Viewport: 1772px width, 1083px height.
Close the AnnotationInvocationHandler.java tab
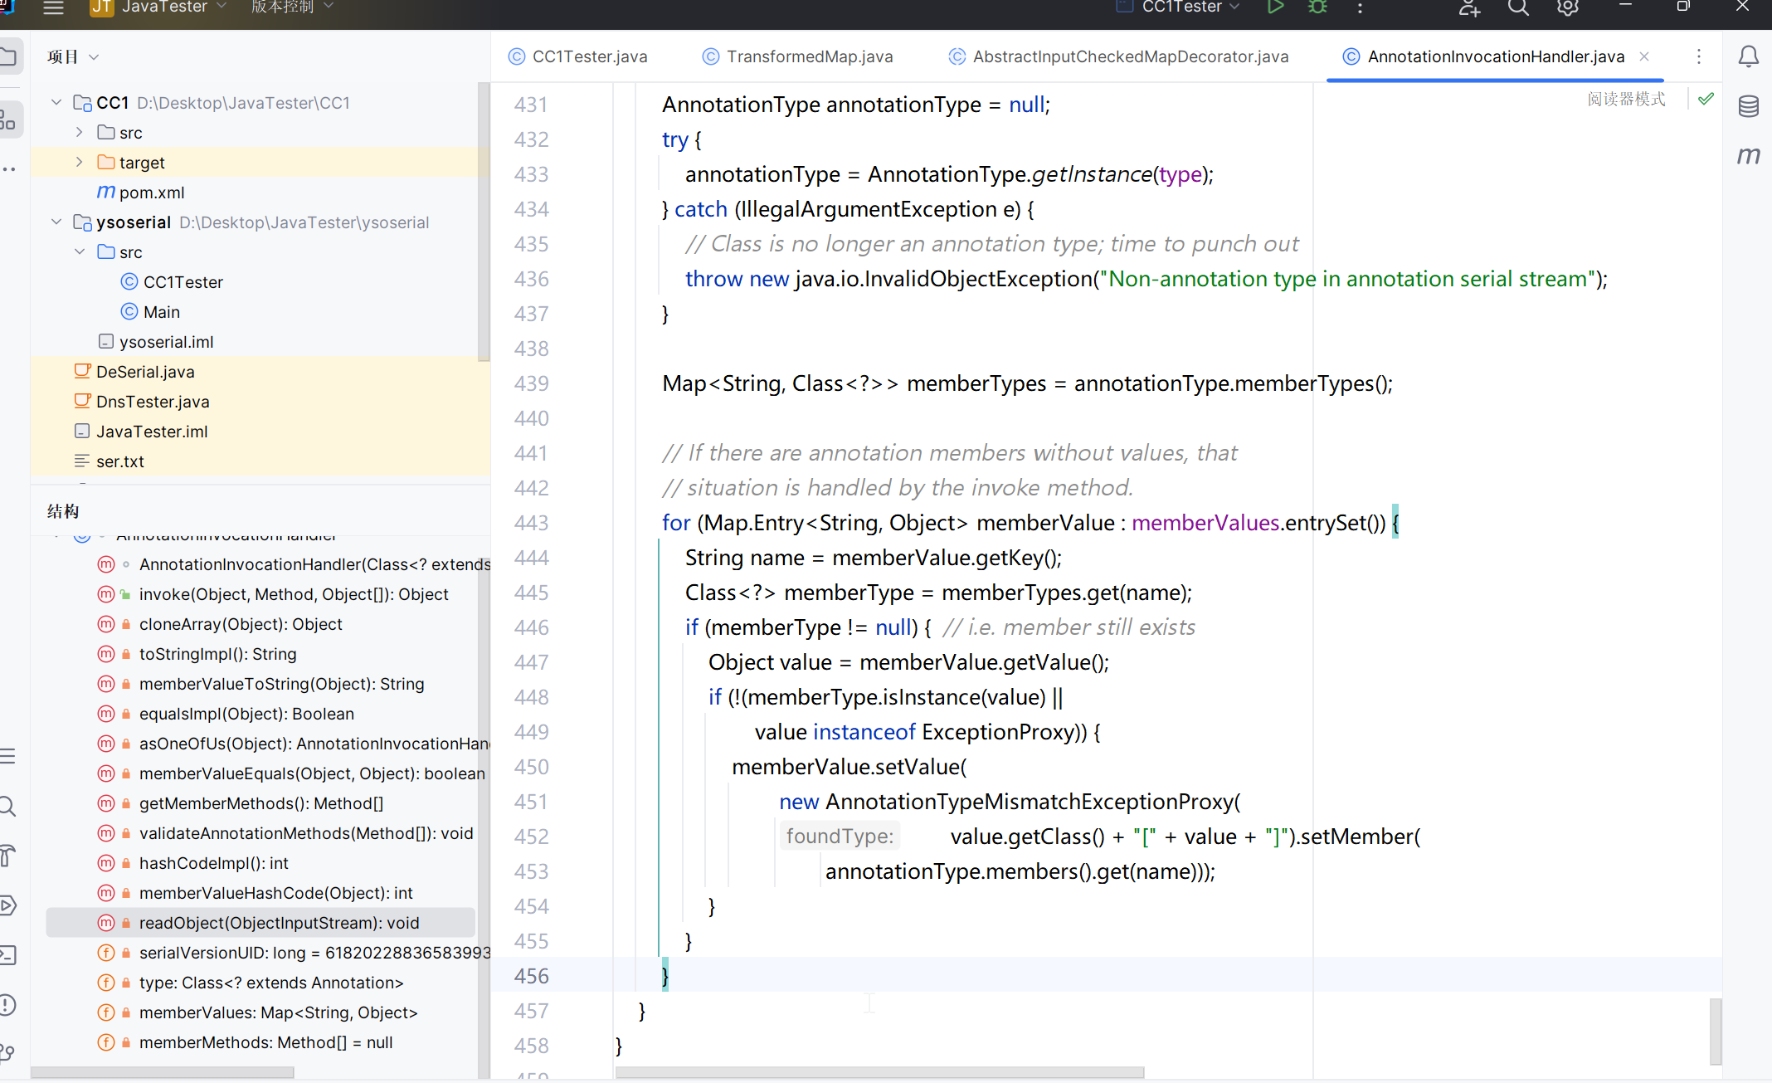point(1644,56)
